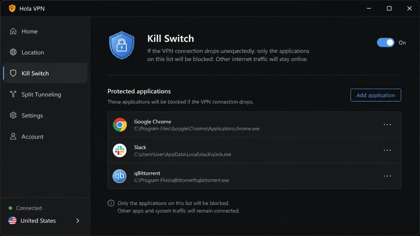420x236 pixels.
Task: Open the options menu for Google Chrome
Action: (387, 124)
